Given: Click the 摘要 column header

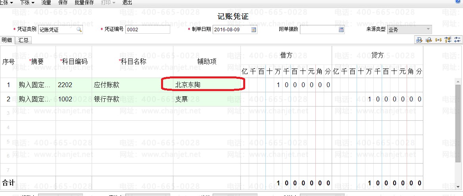Looking at the screenshot, I should click(x=37, y=61).
